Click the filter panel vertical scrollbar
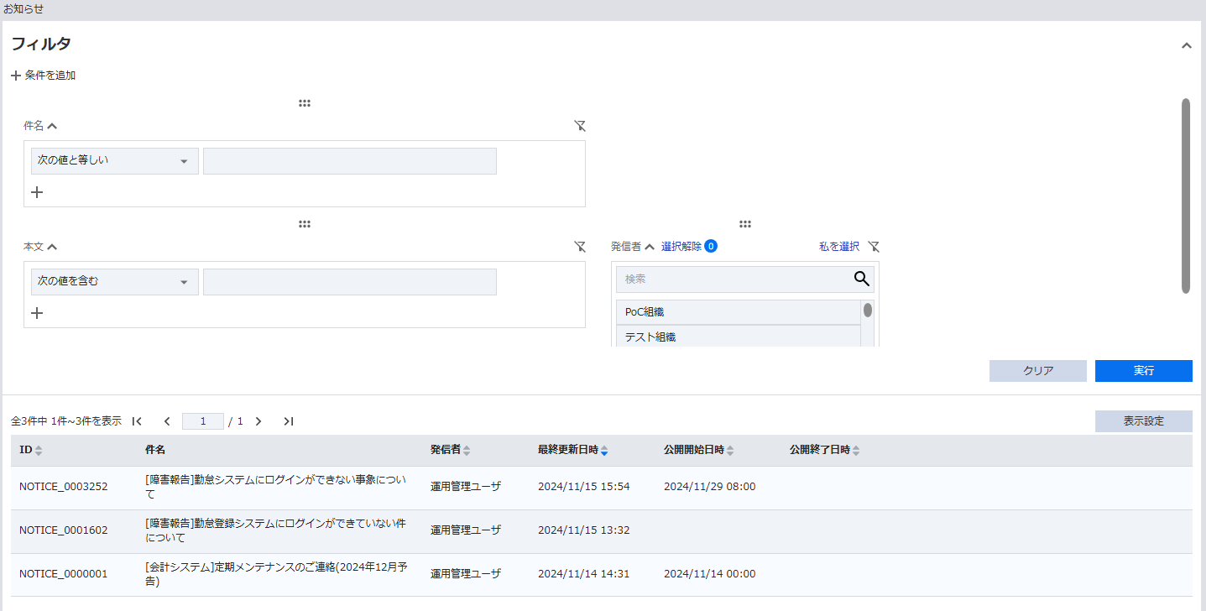The height and width of the screenshot is (611, 1206). point(1185,196)
